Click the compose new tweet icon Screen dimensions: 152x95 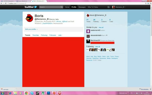[108, 7]
